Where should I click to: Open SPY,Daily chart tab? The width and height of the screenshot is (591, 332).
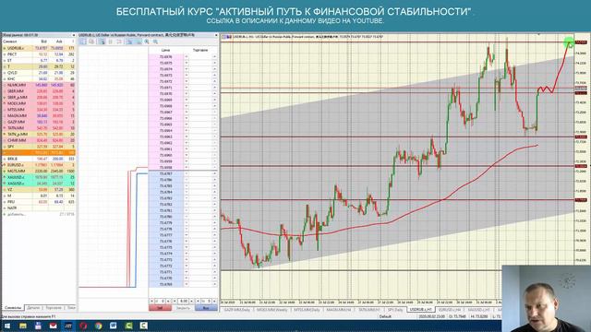point(395,310)
